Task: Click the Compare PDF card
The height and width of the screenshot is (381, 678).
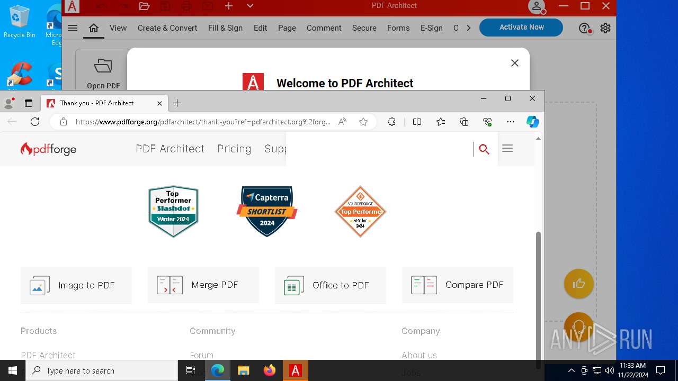Action: click(458, 285)
